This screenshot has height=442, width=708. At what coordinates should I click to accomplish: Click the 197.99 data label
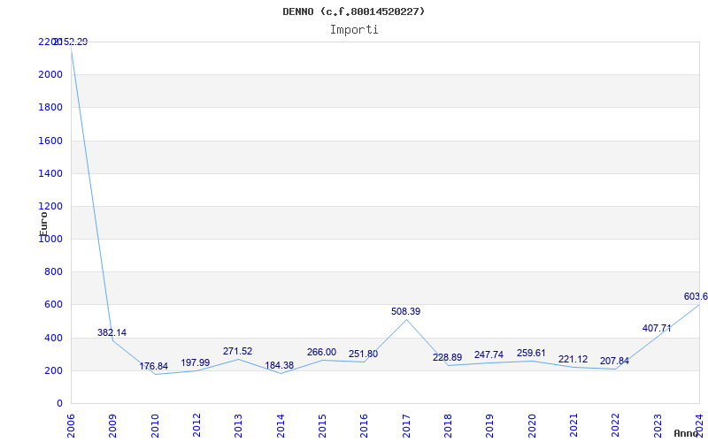click(x=196, y=363)
